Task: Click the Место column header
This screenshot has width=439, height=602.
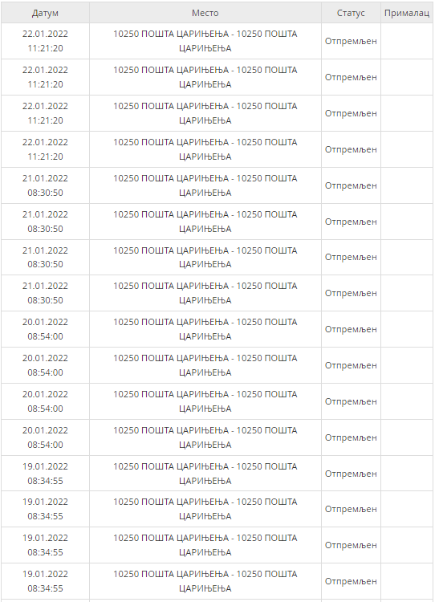Action: click(205, 13)
